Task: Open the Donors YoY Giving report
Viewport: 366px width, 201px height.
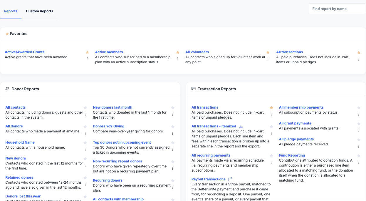Action: click(x=109, y=126)
